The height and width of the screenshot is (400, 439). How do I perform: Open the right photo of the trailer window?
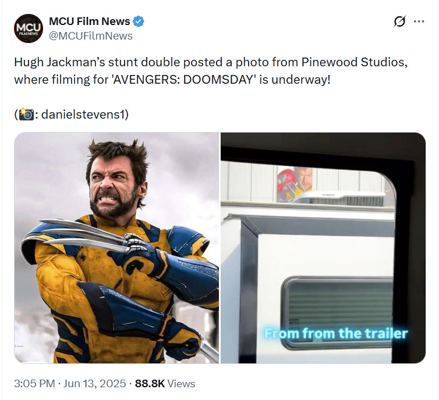click(323, 248)
